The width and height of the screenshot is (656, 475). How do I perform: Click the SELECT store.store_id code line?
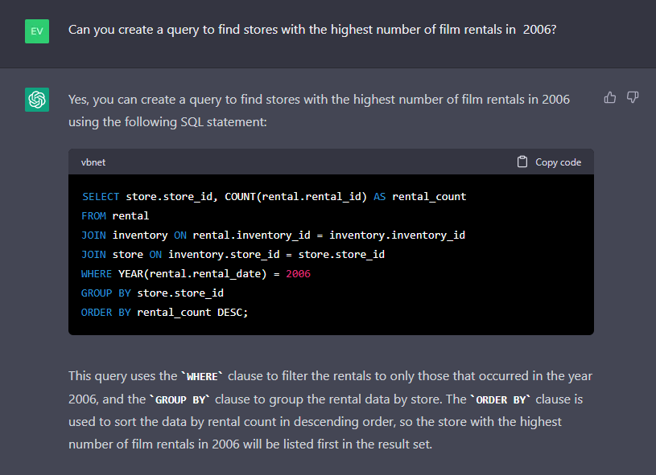274,196
